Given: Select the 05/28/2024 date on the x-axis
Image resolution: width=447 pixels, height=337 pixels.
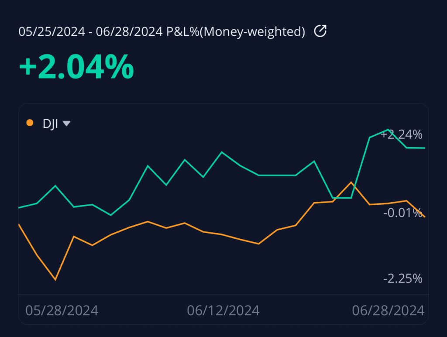Looking at the screenshot, I should [62, 310].
